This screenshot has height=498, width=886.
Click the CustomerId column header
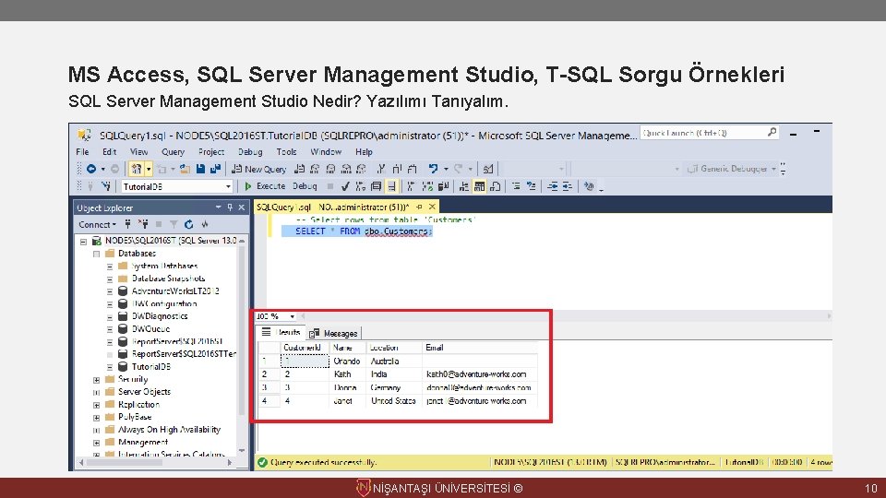pos(304,348)
